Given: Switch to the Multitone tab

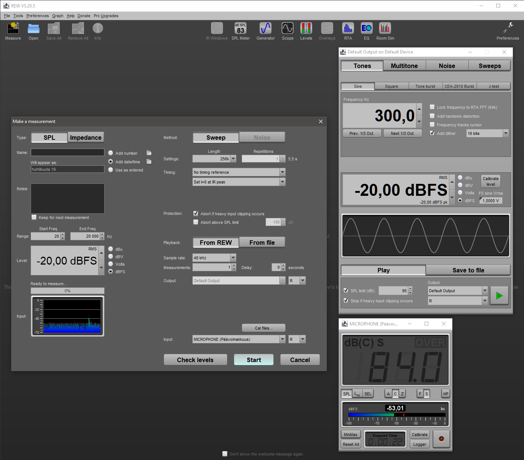Looking at the screenshot, I should pos(404,66).
